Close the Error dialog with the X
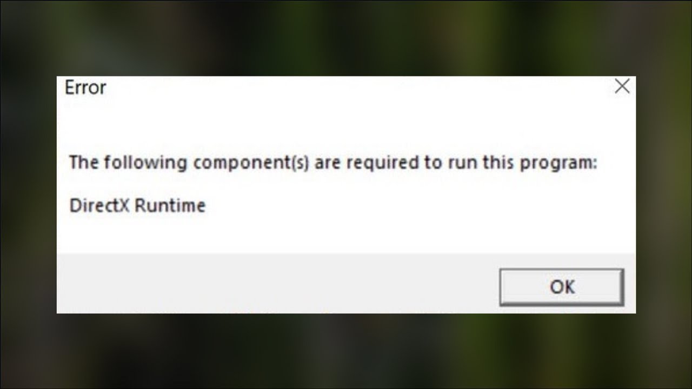This screenshot has width=692, height=389. pyautogui.click(x=622, y=86)
